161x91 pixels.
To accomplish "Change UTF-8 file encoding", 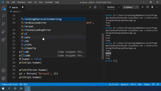I will coord(133,84).
